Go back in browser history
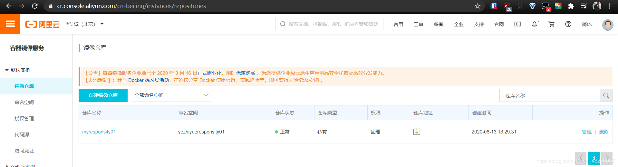This screenshot has height=167, width=618. tap(9, 6)
